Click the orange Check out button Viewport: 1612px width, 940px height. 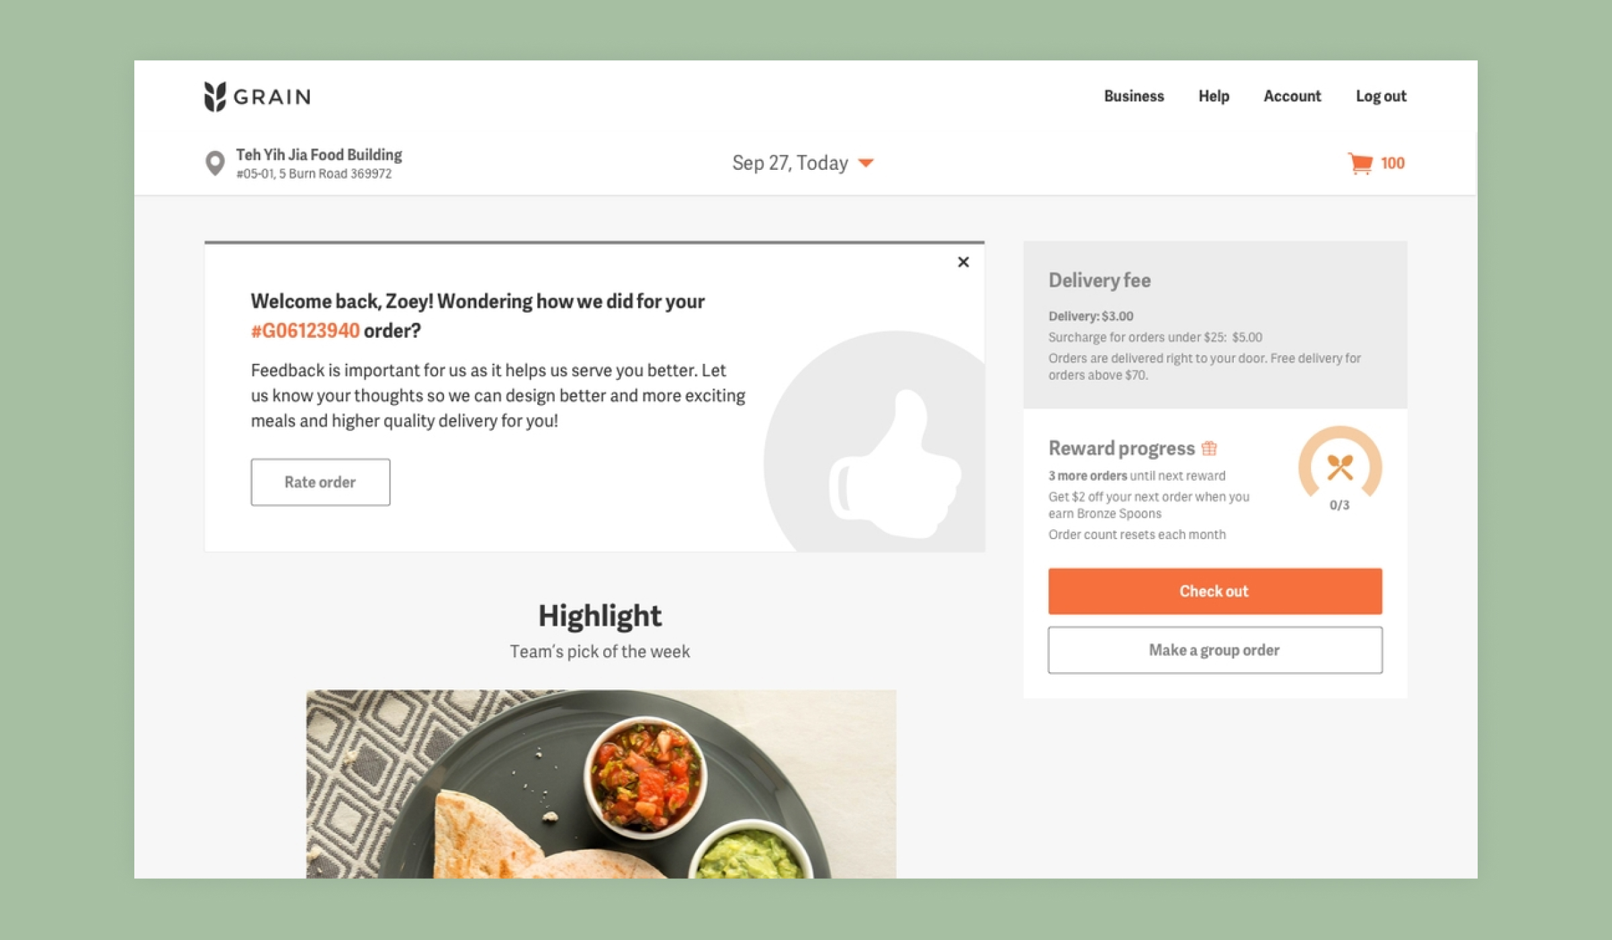1215,591
